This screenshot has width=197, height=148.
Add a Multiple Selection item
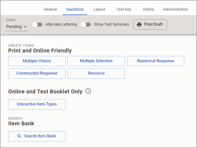tap(96, 61)
